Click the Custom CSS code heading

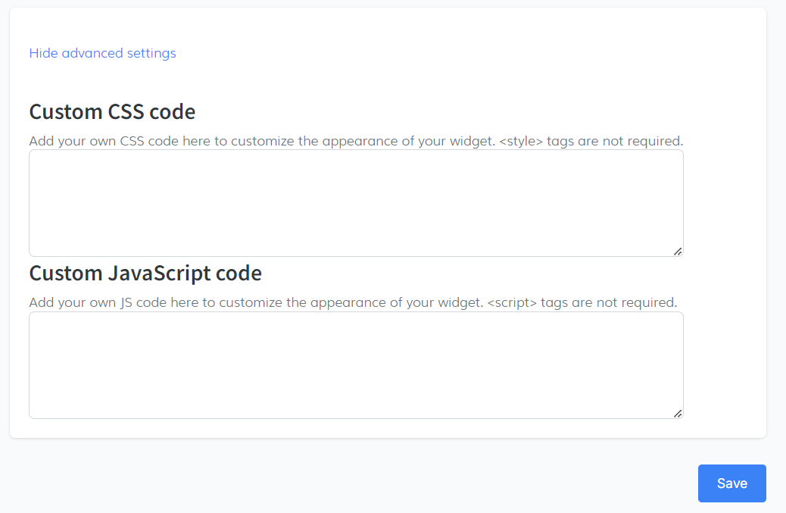coord(112,111)
